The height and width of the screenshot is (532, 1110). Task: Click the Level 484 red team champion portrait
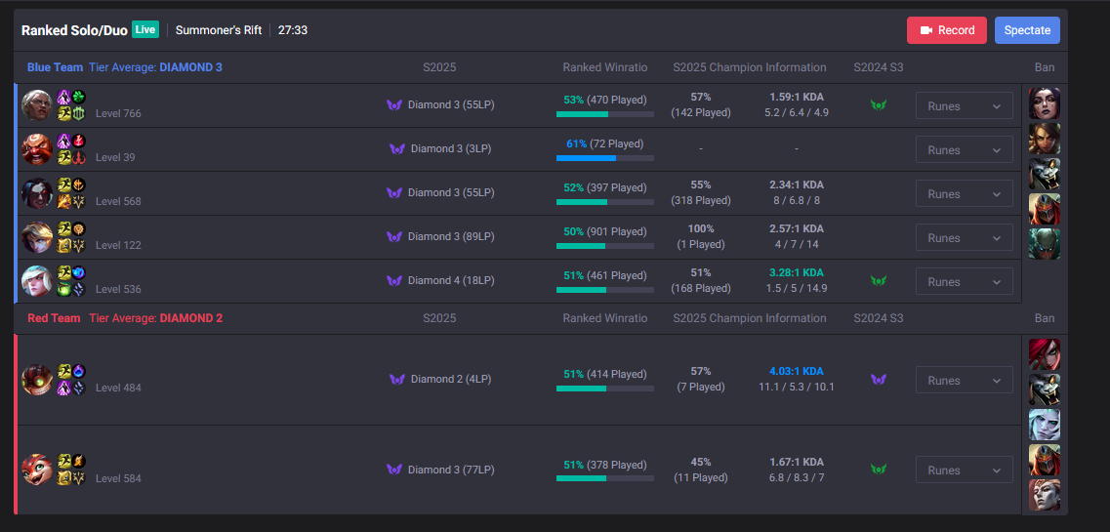[x=37, y=380]
